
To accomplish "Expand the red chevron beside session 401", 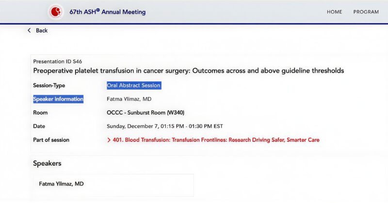I will coord(109,140).
